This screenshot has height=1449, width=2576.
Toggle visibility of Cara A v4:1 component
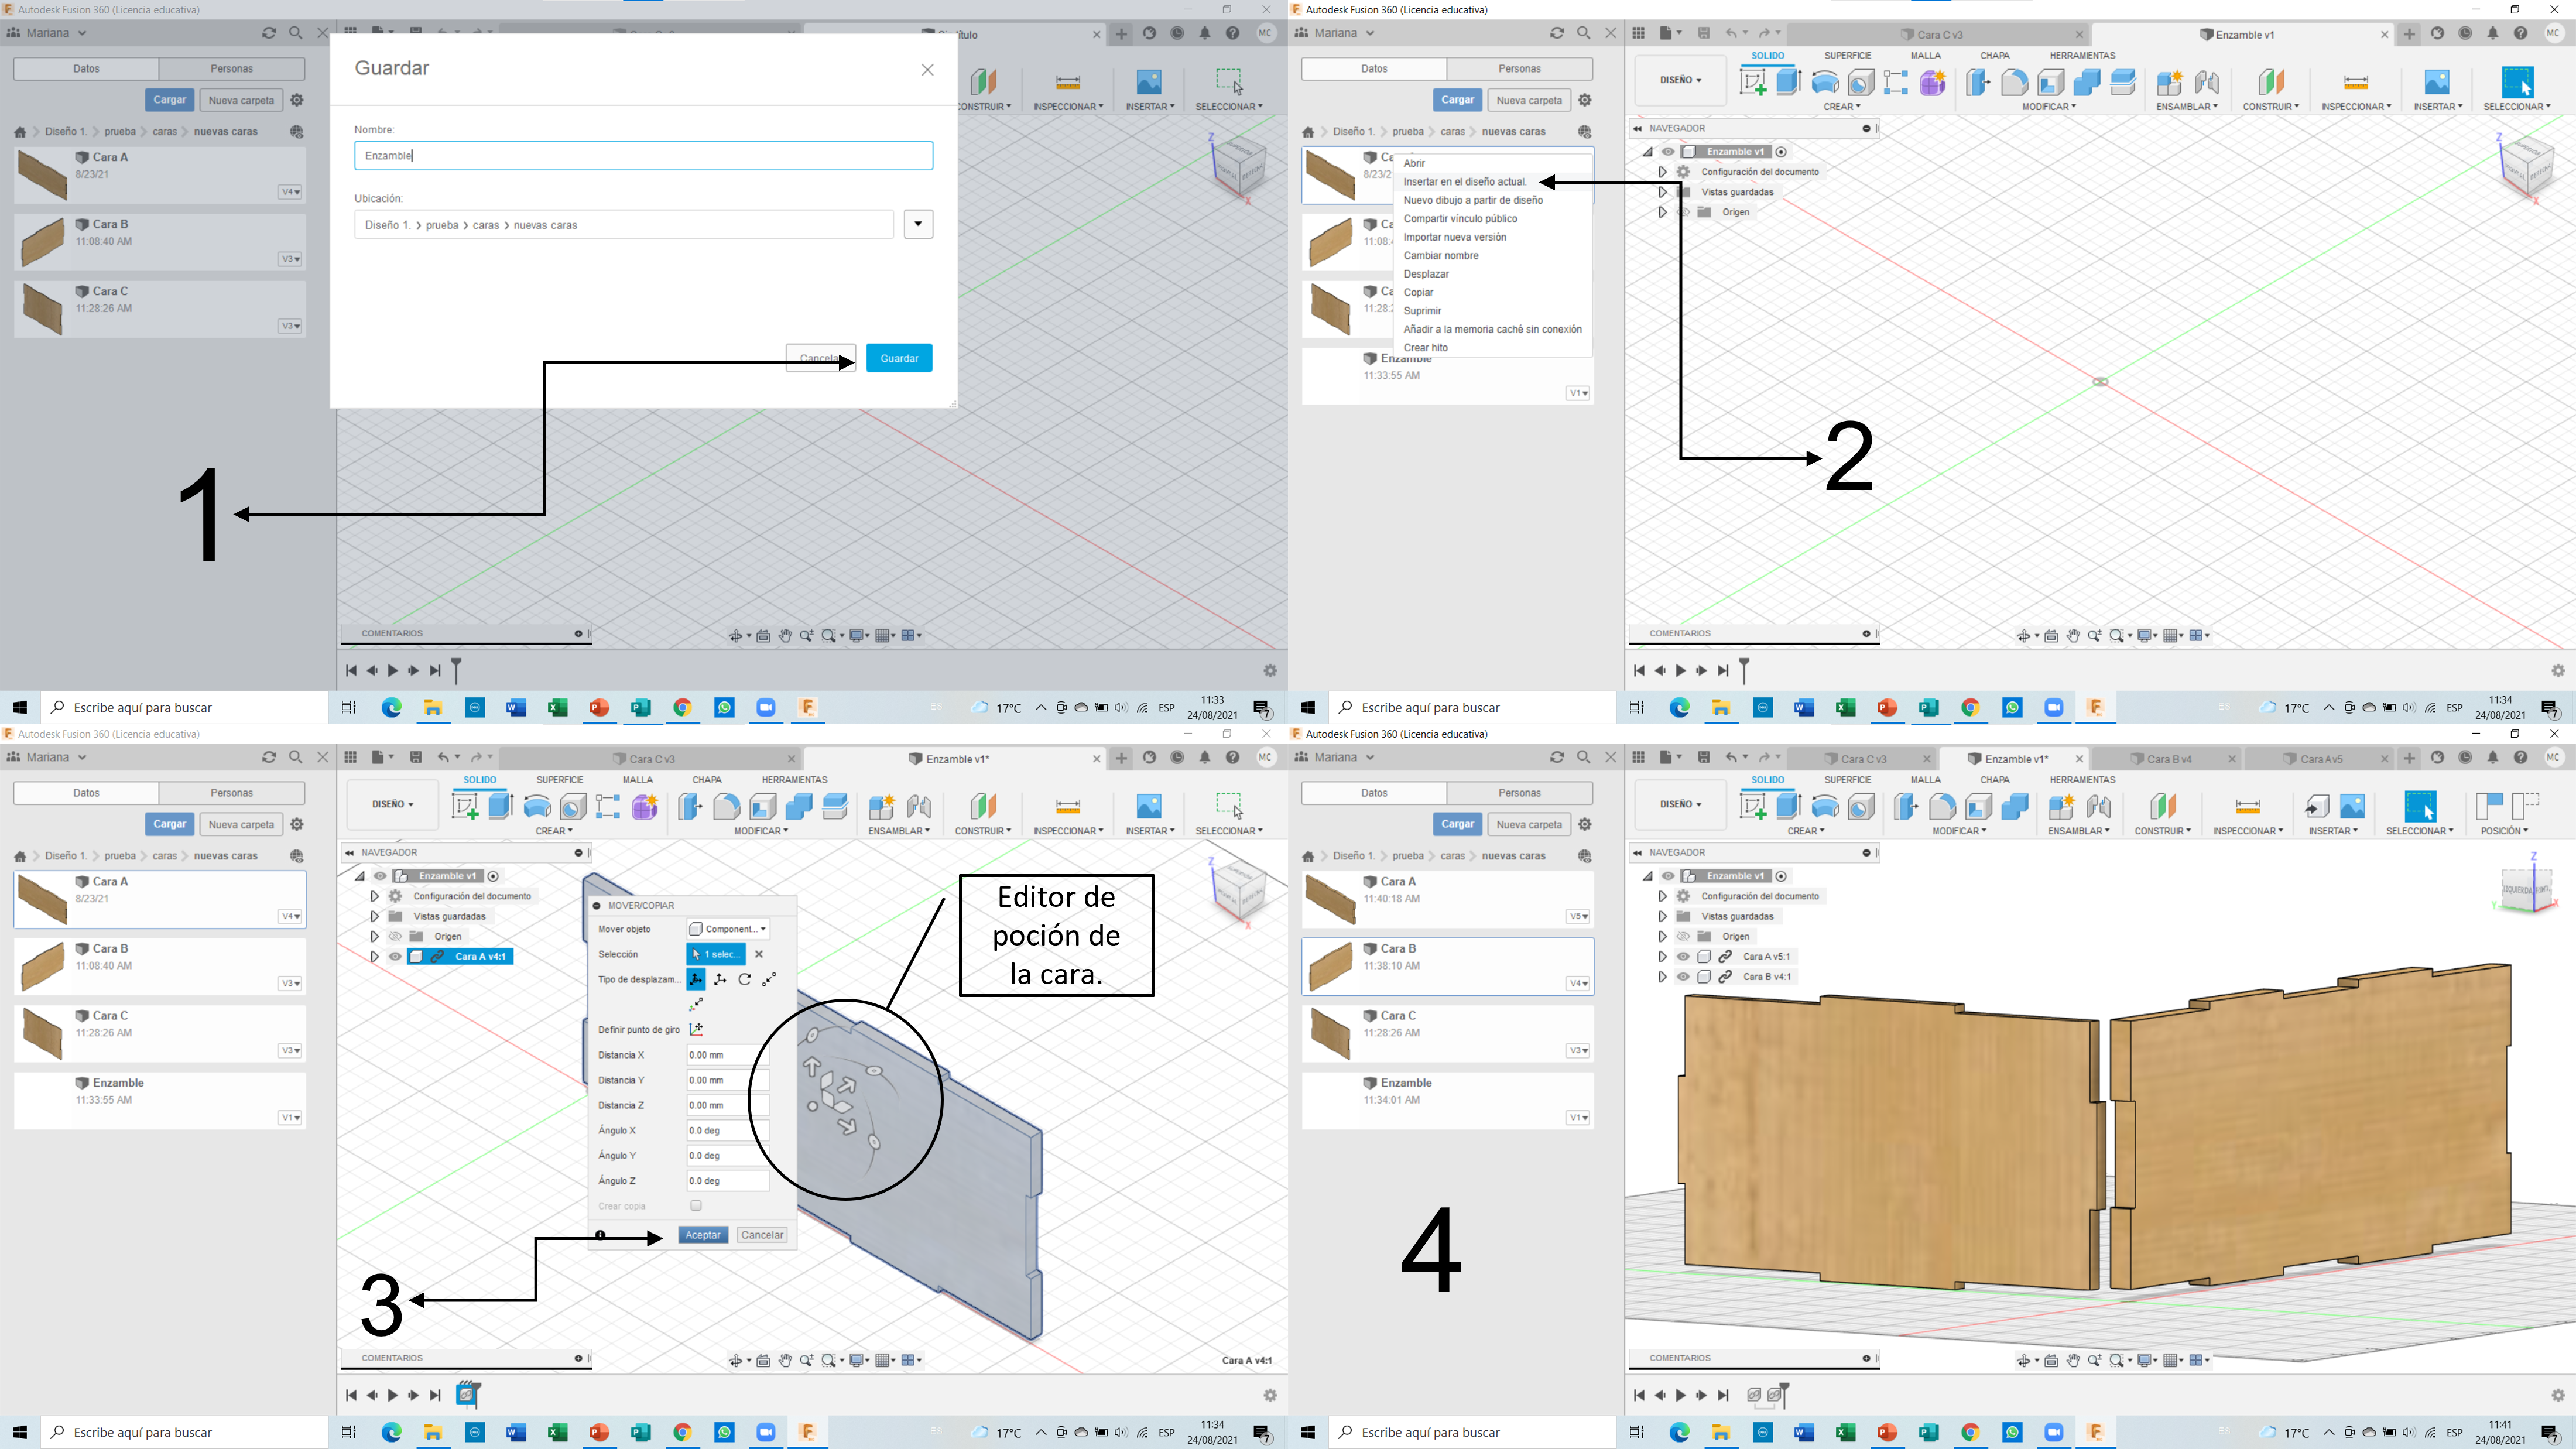395,957
